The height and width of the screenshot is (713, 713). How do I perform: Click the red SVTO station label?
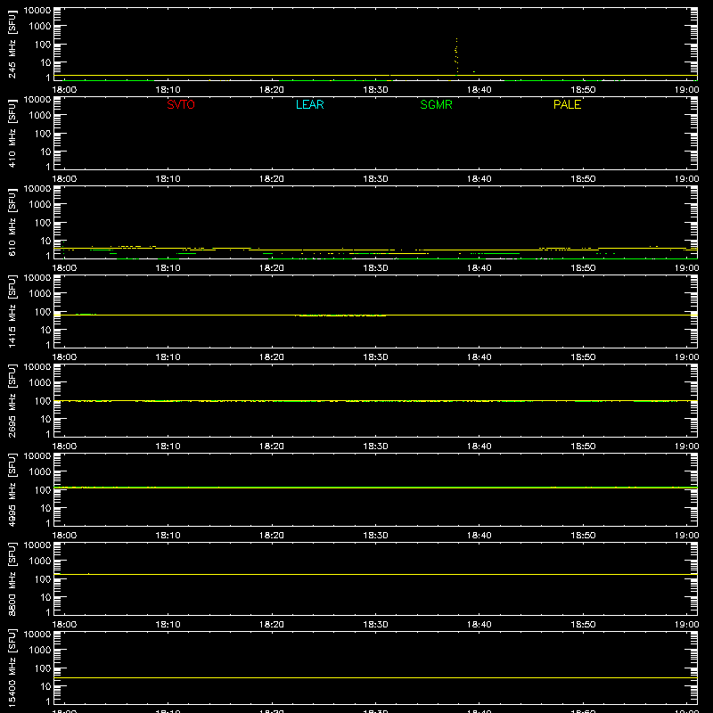[x=181, y=104]
